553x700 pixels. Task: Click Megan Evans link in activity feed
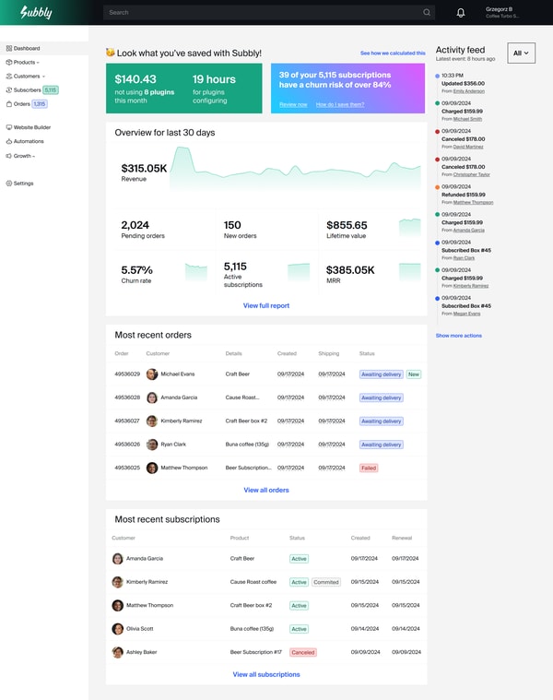coord(466,314)
